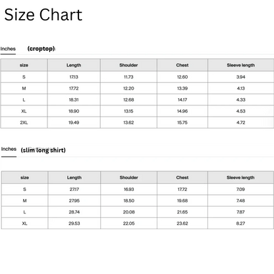Click Sleeve length header in croptop table
The width and height of the screenshot is (274, 274).
[241, 65]
